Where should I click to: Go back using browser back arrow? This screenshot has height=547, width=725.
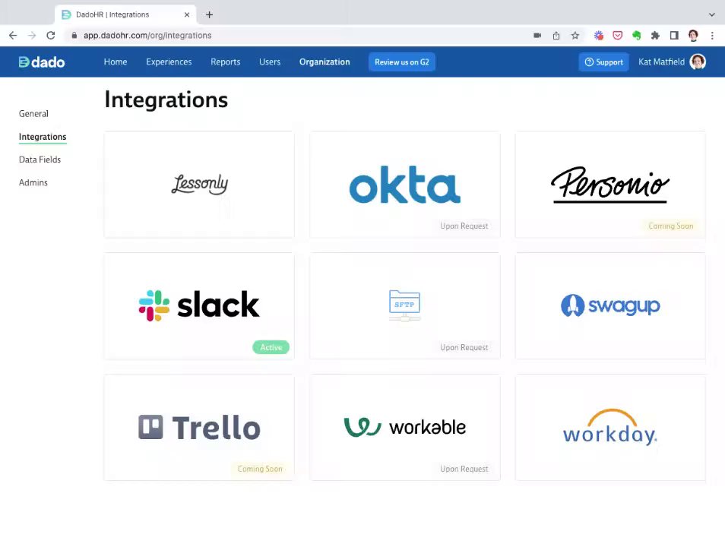point(13,36)
